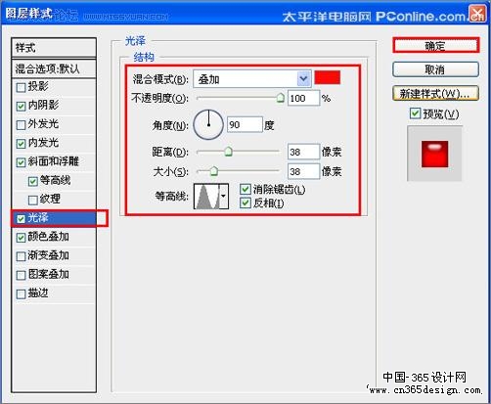Open the red satin color swatch
This screenshot has height=404, width=491.
(328, 77)
